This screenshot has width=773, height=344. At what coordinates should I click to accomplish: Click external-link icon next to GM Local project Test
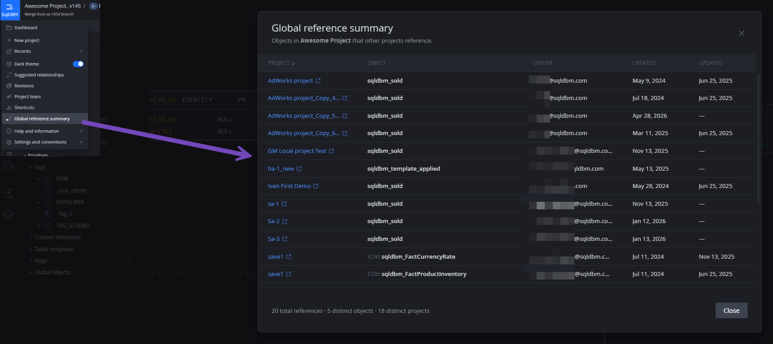pos(331,151)
